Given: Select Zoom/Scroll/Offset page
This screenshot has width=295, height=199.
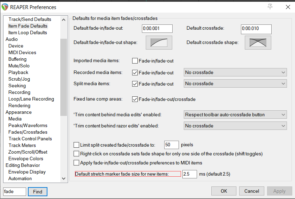Looking at the screenshot, I should click(28, 152).
